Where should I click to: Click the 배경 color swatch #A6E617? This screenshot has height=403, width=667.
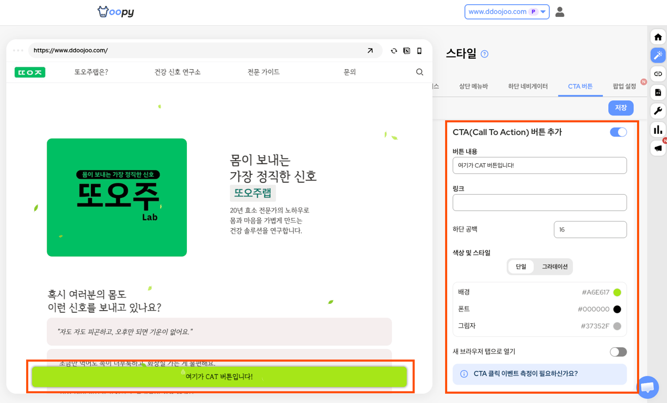point(617,292)
